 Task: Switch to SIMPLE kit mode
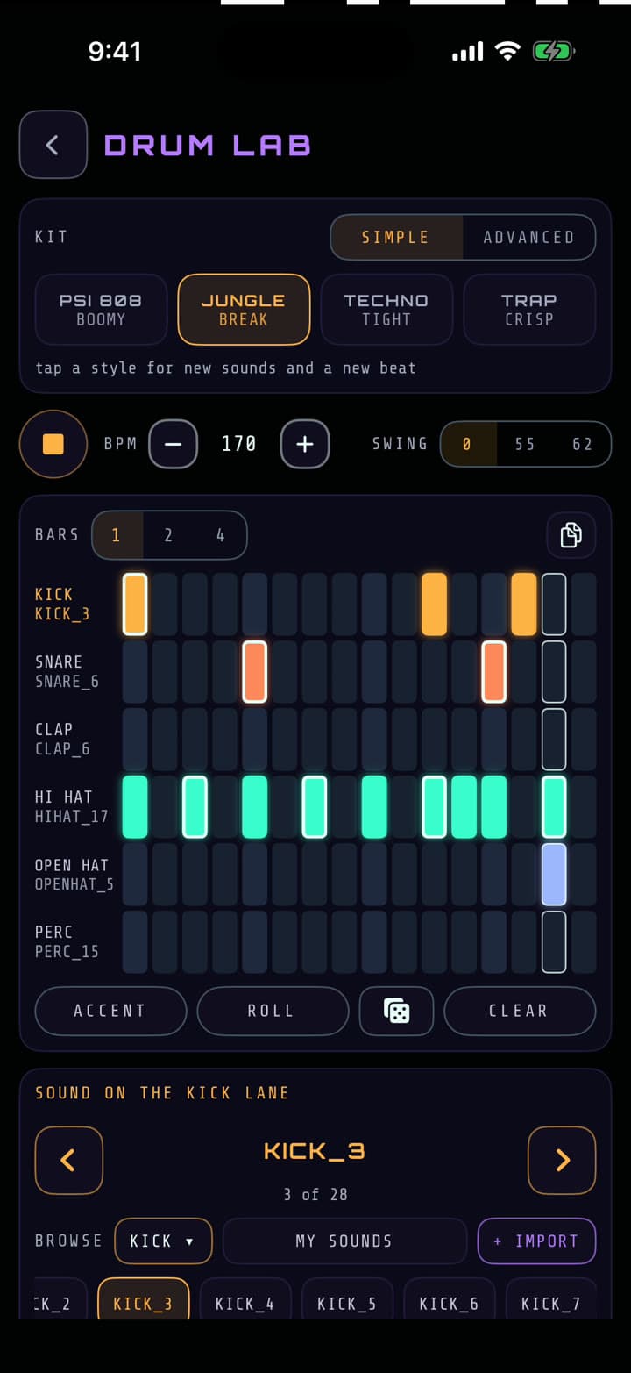(396, 237)
